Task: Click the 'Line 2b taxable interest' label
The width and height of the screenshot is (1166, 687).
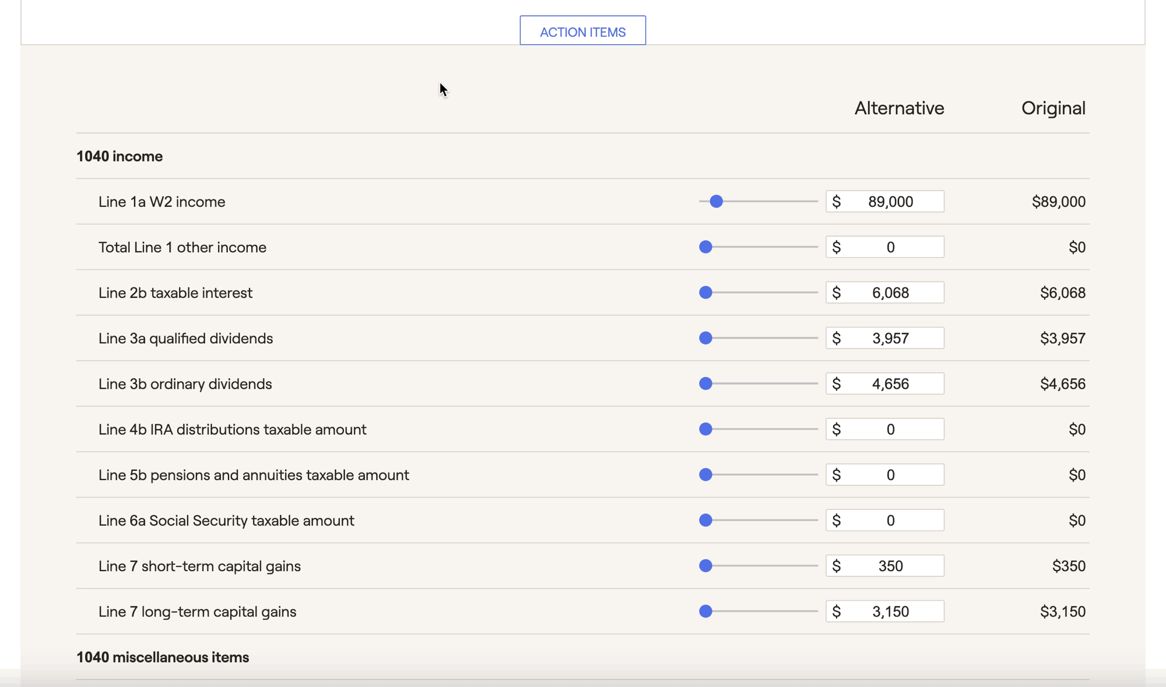Action: (175, 293)
